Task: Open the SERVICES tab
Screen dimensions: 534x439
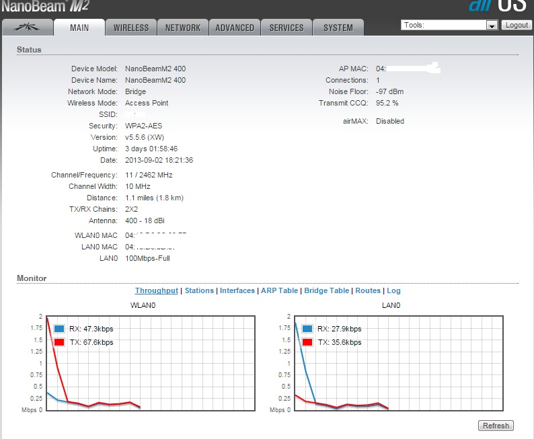Action: [287, 28]
